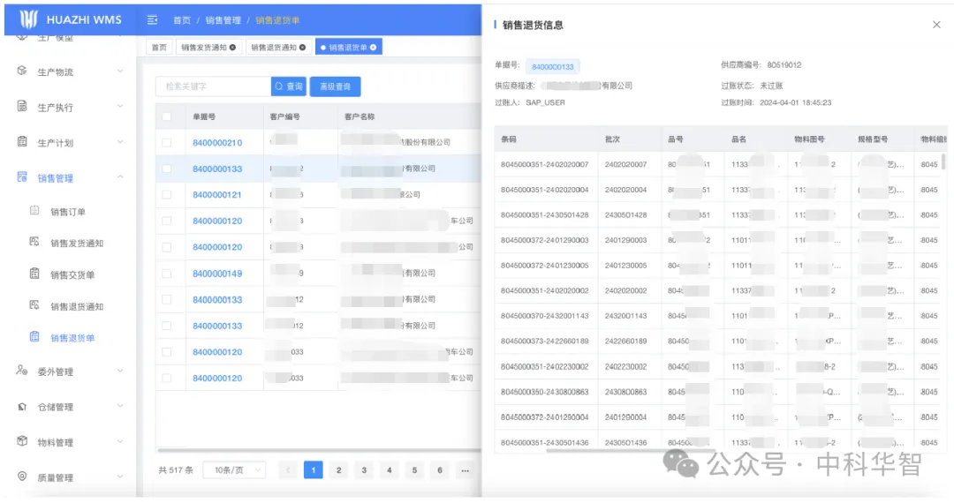Click the 仓储管理 warehouse icon in sidebar
Image resolution: width=954 pixels, height=503 pixels.
click(x=22, y=407)
